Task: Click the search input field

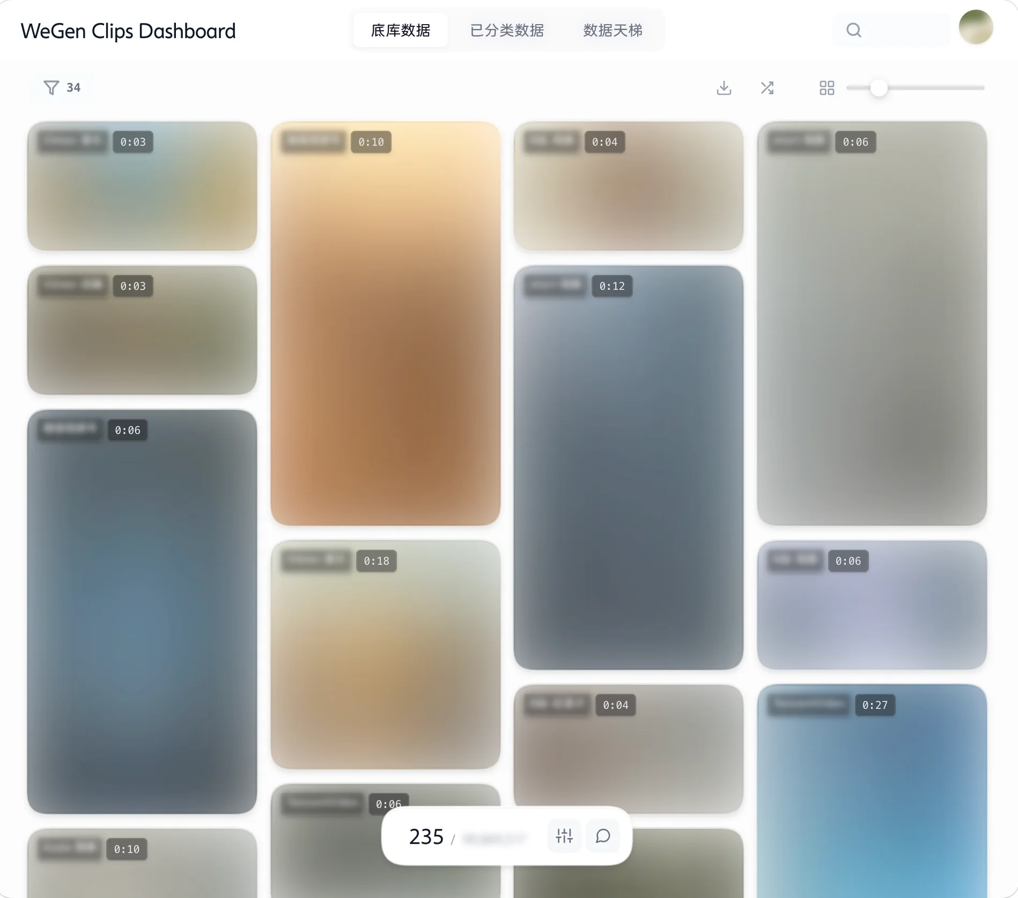Action: pos(891,30)
